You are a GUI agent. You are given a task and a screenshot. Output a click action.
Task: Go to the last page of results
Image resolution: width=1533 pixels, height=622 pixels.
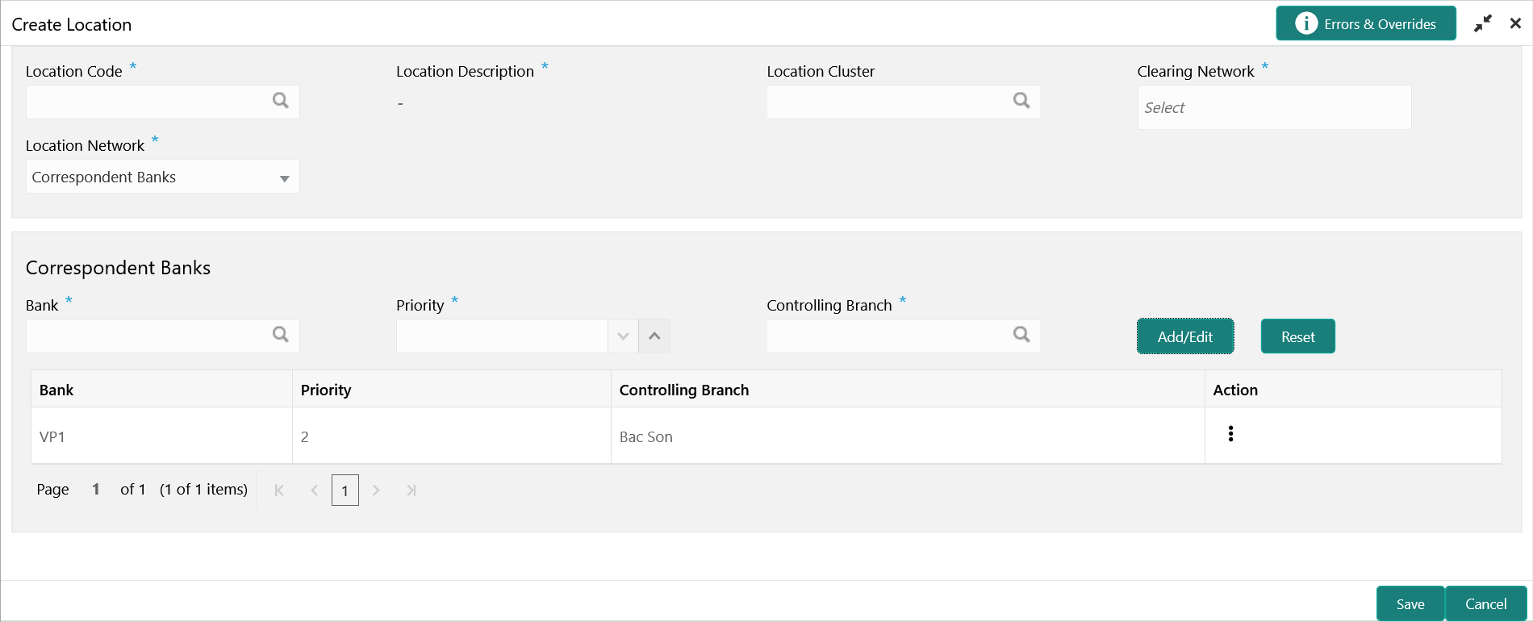[411, 491]
